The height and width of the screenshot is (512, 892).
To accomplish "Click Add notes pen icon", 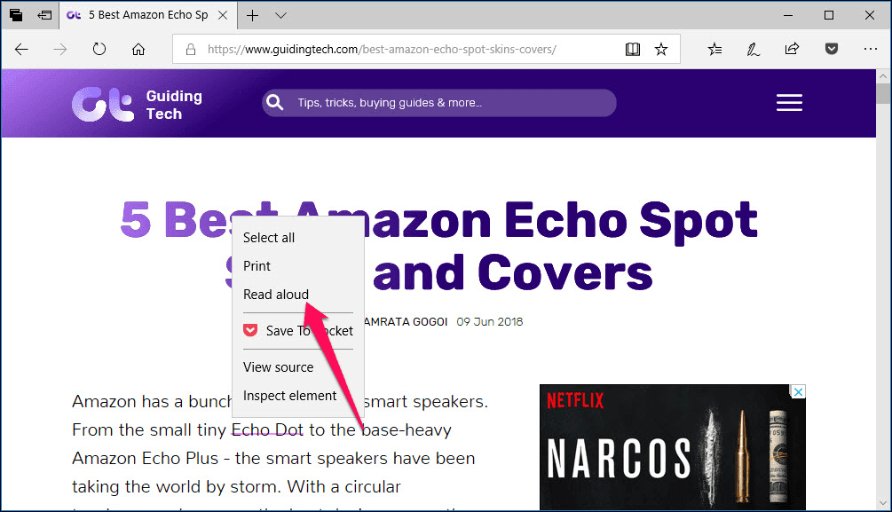I will point(754,50).
